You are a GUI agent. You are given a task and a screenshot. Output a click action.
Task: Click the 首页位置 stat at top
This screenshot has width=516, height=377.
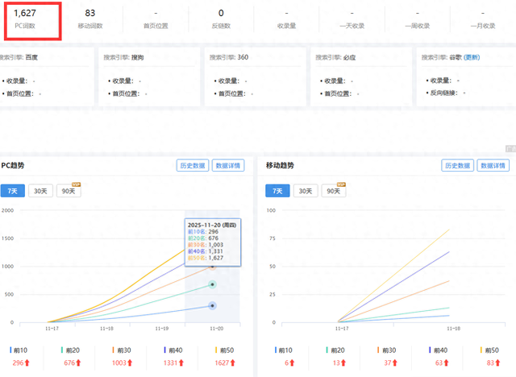pos(156,19)
